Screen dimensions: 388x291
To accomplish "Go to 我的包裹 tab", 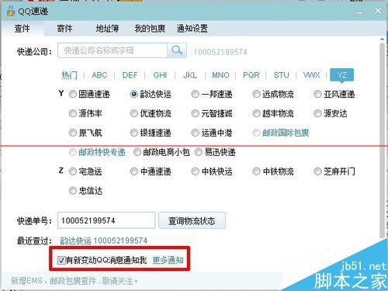I will (150, 29).
